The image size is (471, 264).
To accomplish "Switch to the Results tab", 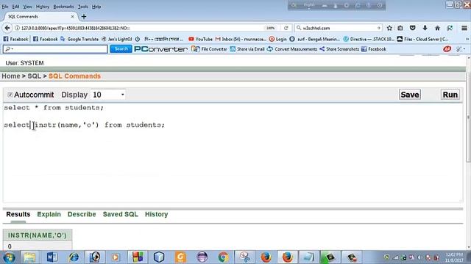I will click(x=18, y=214).
